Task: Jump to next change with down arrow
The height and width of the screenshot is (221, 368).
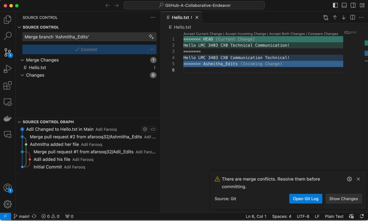Action: [x=344, y=17]
